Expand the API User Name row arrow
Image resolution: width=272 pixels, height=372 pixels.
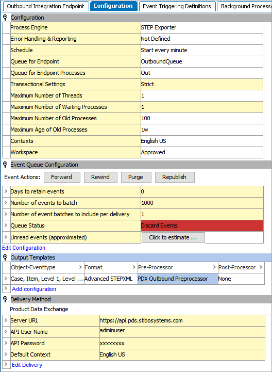[x=6, y=332]
